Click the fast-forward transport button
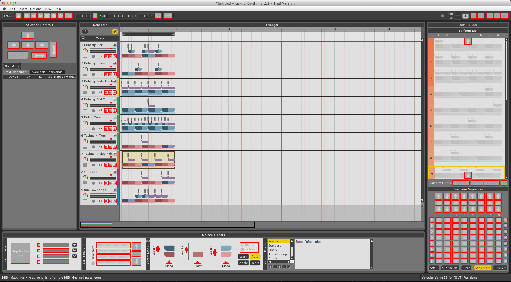Screen dimensions: 511x282 point(60,16)
